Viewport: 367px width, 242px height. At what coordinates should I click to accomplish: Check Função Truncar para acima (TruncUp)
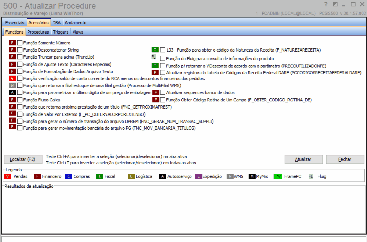tap(20, 57)
